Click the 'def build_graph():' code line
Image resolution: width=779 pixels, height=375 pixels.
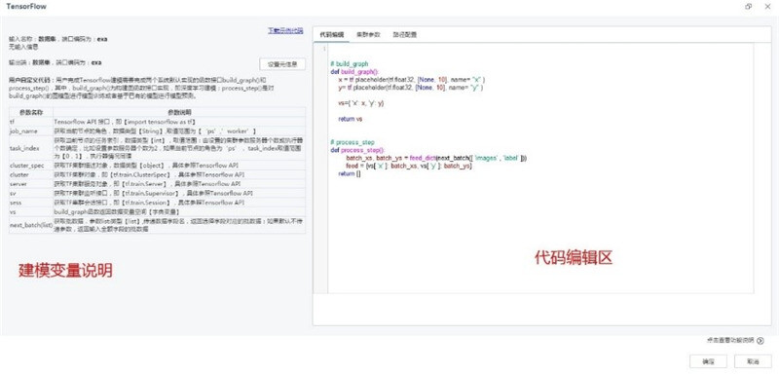(353, 71)
